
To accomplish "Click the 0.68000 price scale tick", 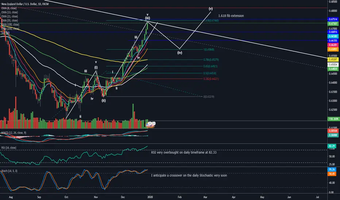I will coord(333,11).
